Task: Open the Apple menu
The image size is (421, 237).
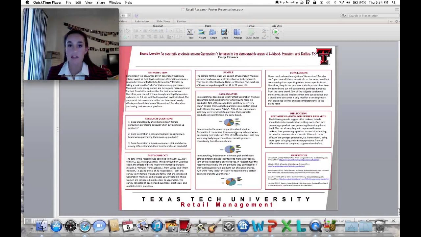Action: (27, 2)
